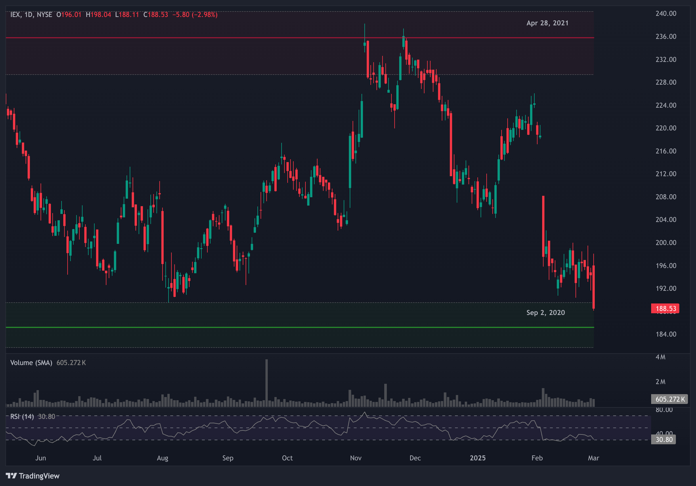This screenshot has width=696, height=486.
Task: Click the RSI (14) indicator title
Action: pyautogui.click(x=22, y=416)
